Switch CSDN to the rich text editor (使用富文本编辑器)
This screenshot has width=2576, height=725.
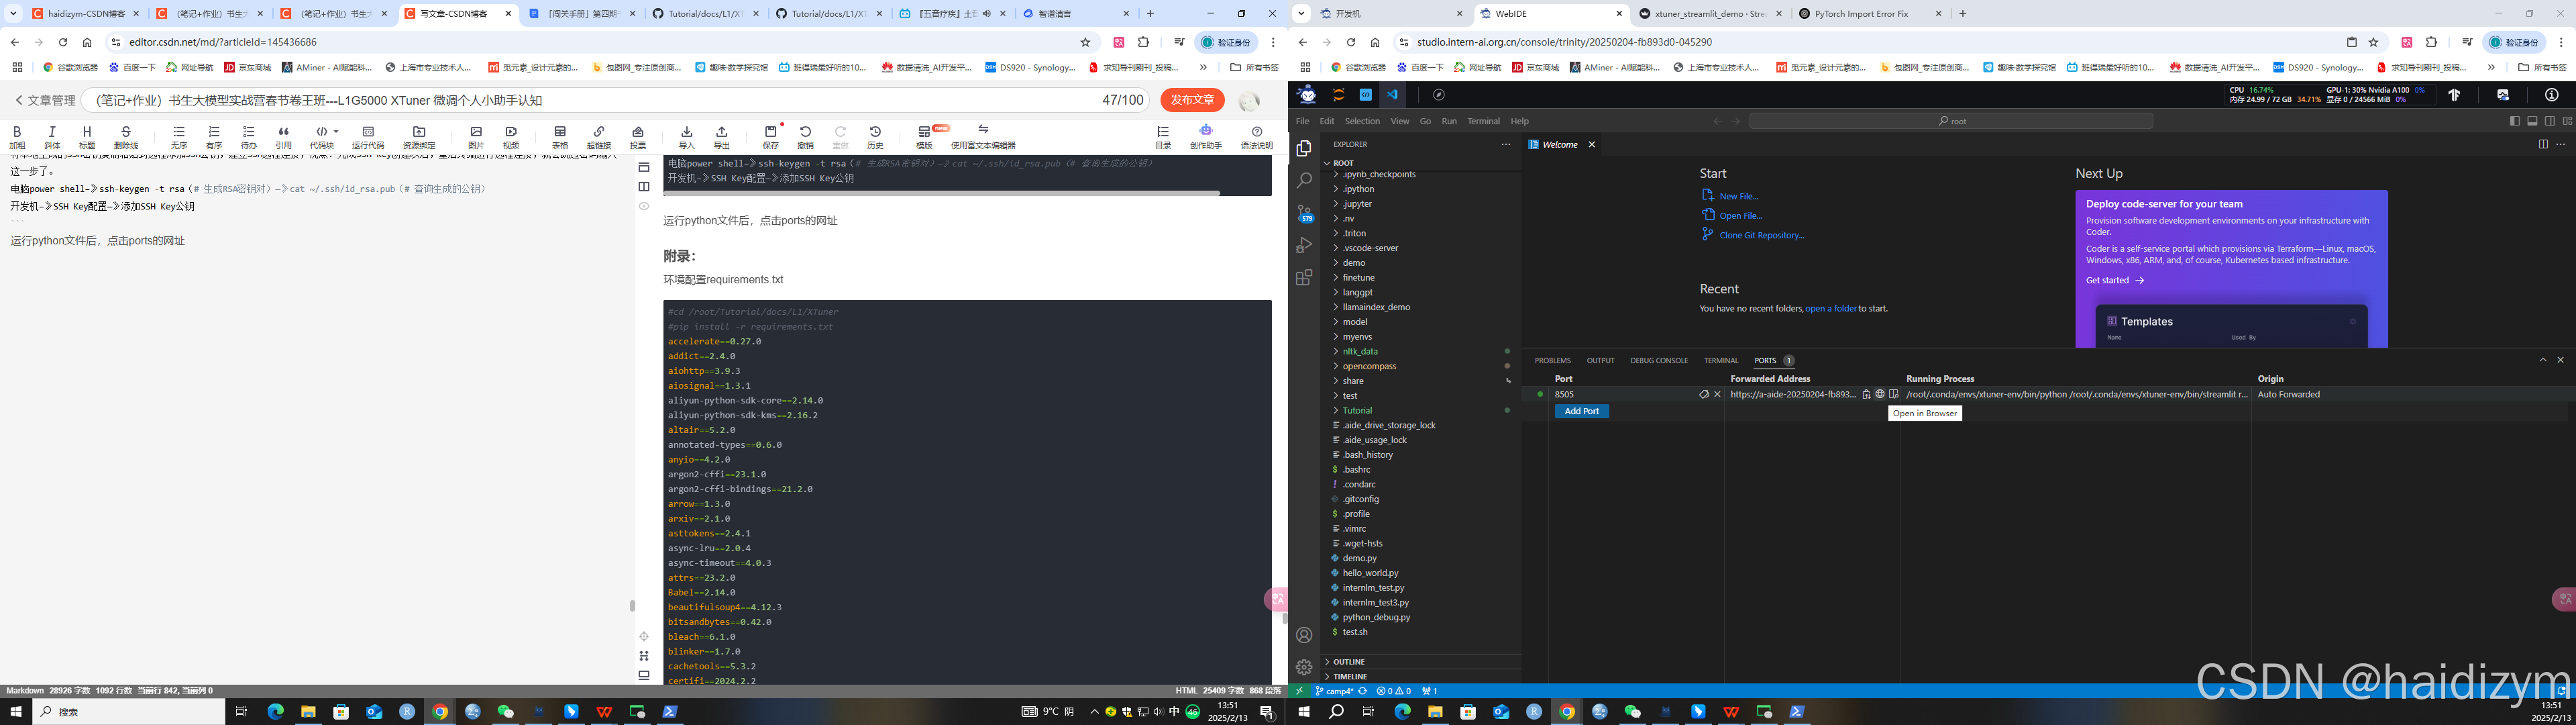983,137
